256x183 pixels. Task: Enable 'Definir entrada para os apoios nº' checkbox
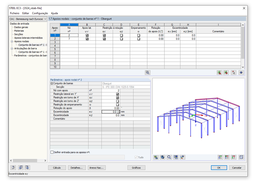tap(52, 152)
